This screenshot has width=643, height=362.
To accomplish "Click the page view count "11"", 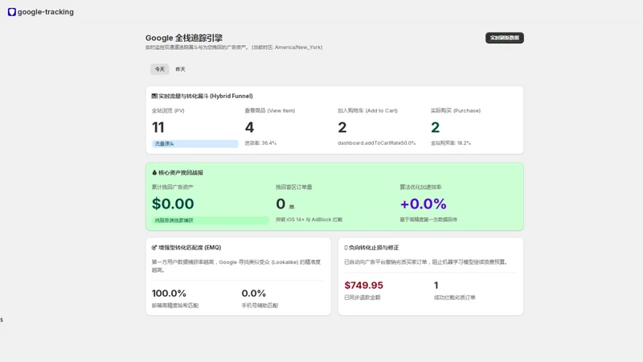I will tap(158, 127).
